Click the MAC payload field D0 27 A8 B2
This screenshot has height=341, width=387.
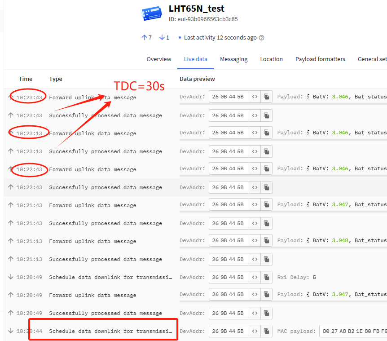353,331
